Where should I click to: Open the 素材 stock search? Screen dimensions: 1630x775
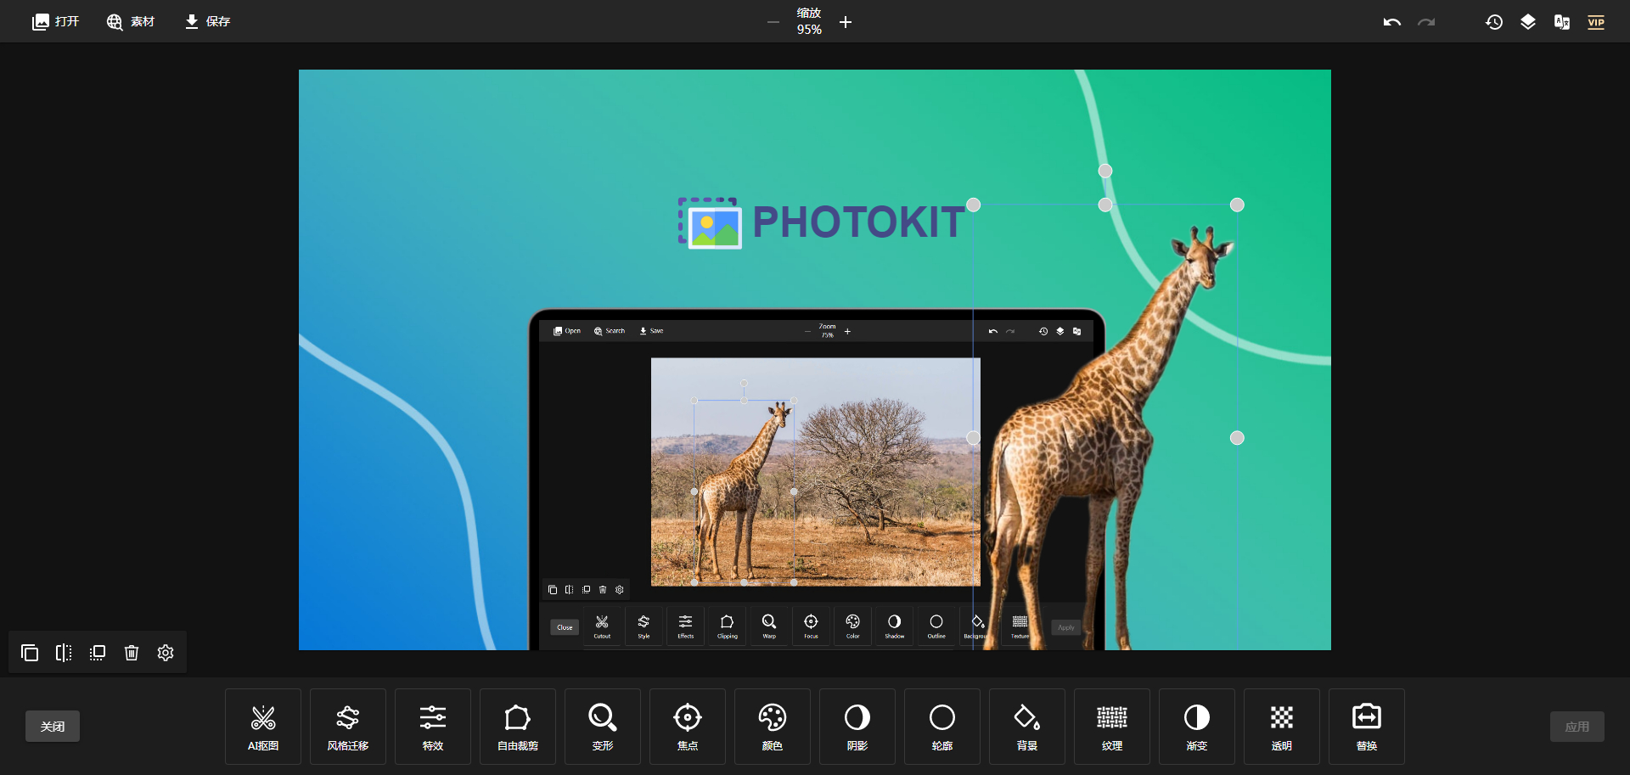click(x=130, y=22)
